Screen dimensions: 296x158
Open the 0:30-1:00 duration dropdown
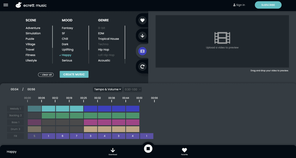click(x=133, y=89)
